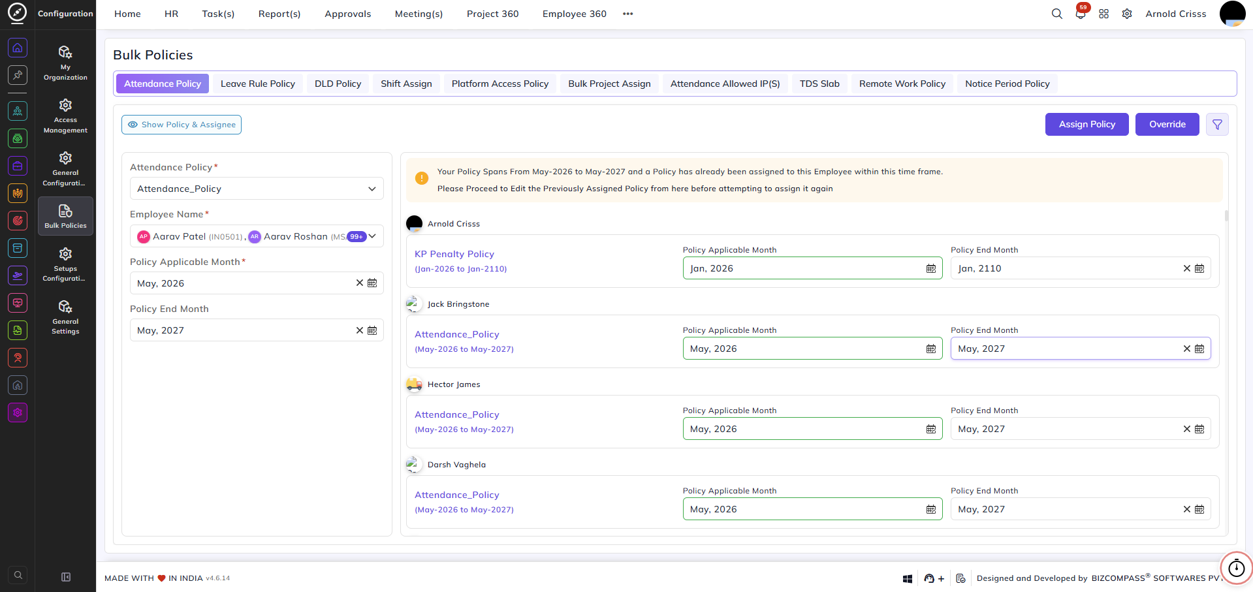
Task: Clear Jack Bringstone Policy End Month value
Action: (x=1187, y=349)
